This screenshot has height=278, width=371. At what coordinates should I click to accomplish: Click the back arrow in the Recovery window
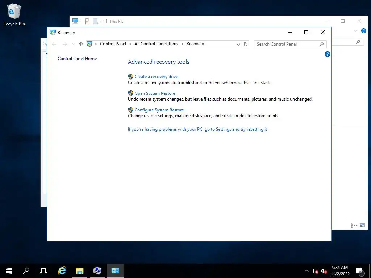(x=54, y=44)
